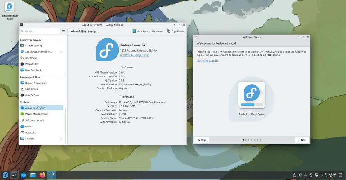Image resolution: width=346 pixels, height=180 pixels.
Task: Open System Settings from the taskbar
Action: [14, 175]
